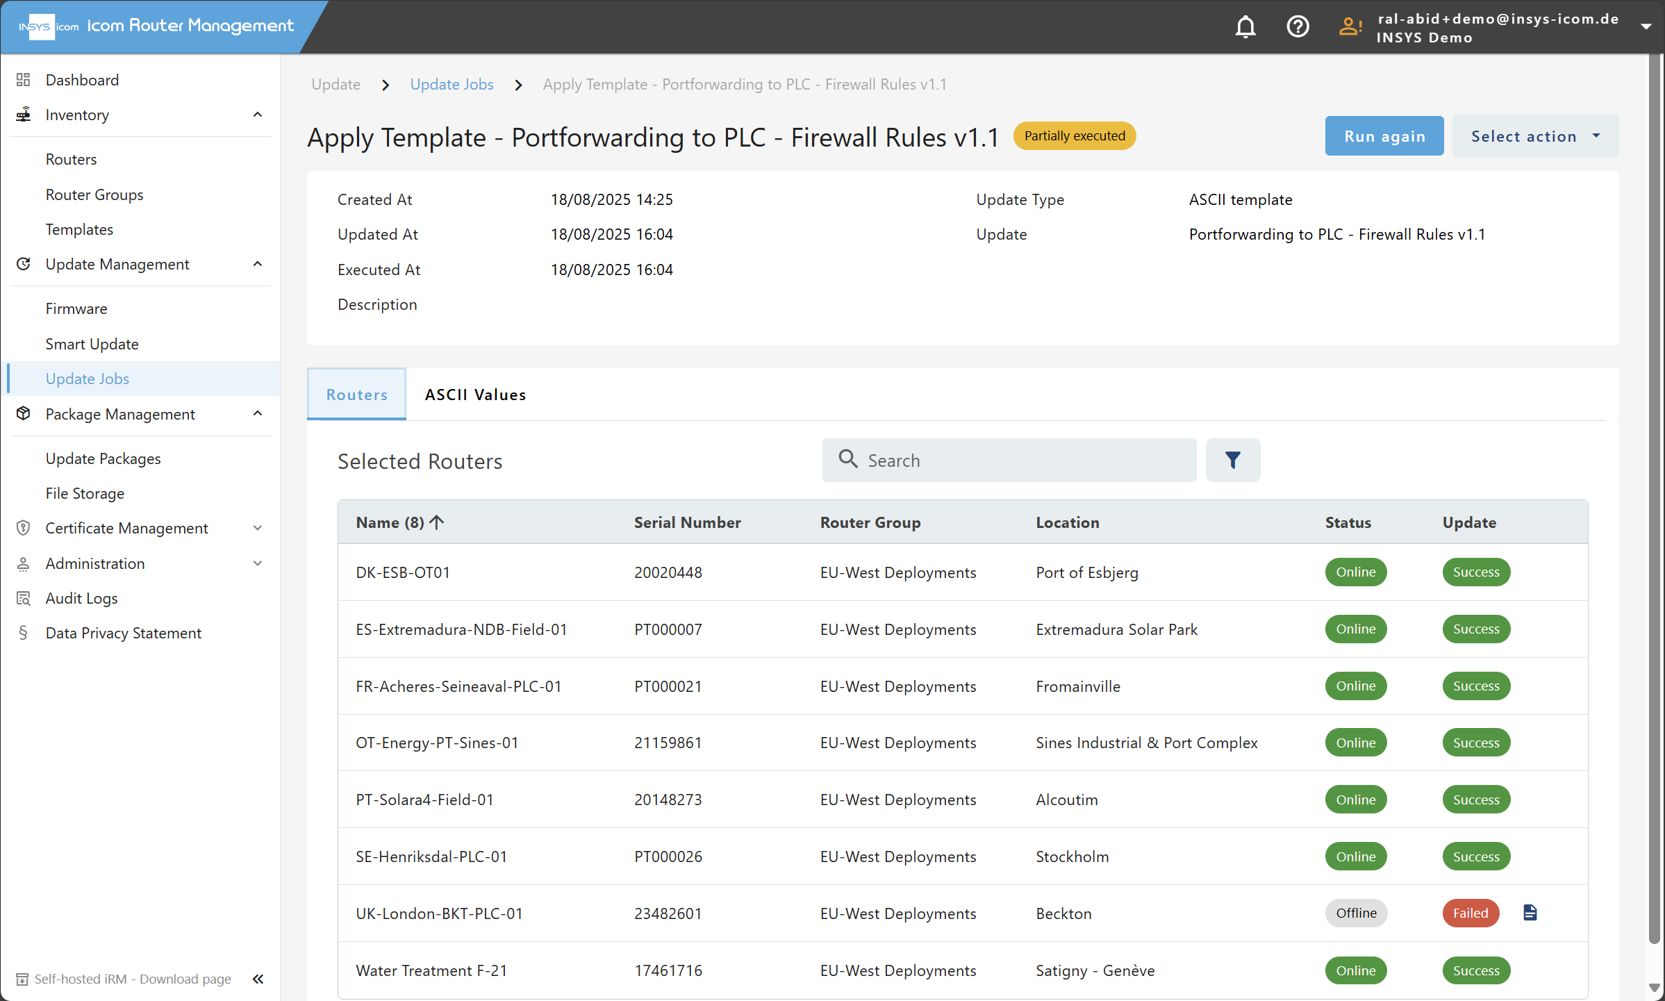Click the Inventory router icon

[x=24, y=115]
